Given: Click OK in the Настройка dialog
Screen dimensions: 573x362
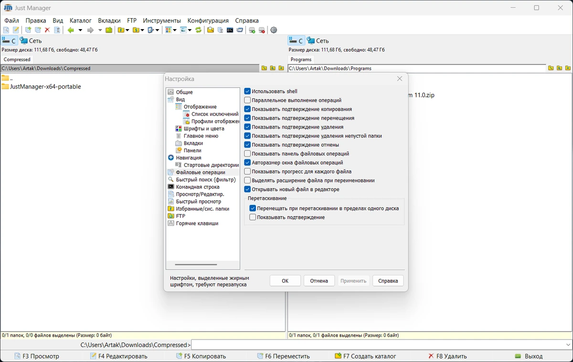Looking at the screenshot, I should click(x=285, y=281).
